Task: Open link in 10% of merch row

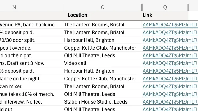Action: point(170,94)
